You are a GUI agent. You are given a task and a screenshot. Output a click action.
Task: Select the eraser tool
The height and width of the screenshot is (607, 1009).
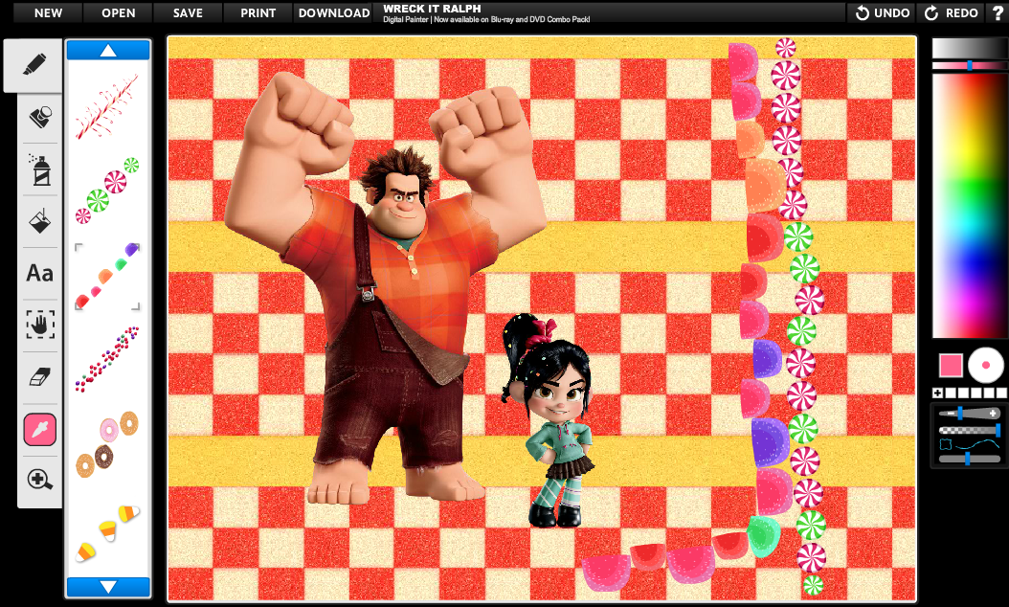point(40,377)
